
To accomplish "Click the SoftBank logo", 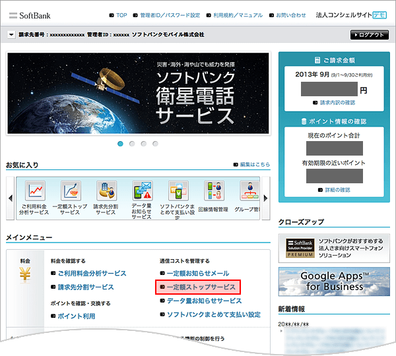I will (30, 16).
